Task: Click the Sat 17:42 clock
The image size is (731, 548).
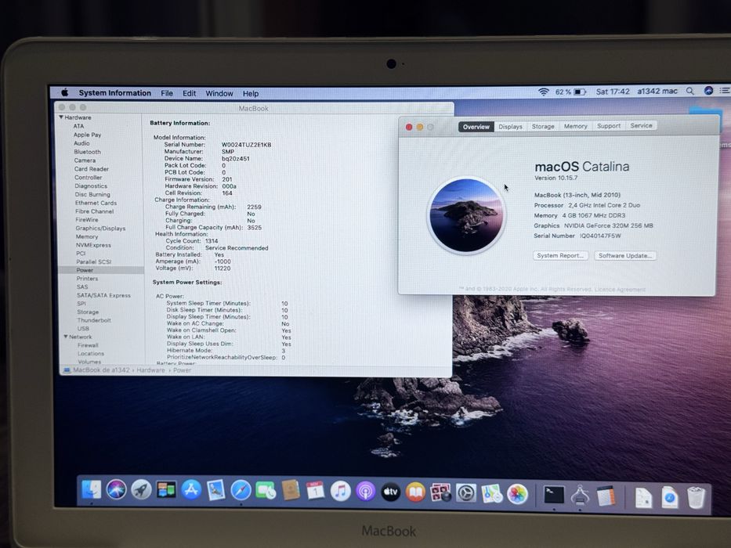Action: click(613, 92)
